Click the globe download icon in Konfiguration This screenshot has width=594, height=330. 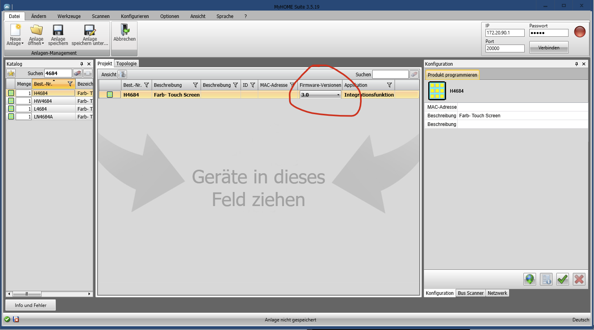530,279
